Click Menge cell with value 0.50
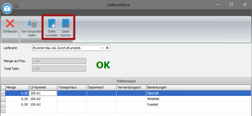The image size is (252, 116). click(x=17, y=104)
